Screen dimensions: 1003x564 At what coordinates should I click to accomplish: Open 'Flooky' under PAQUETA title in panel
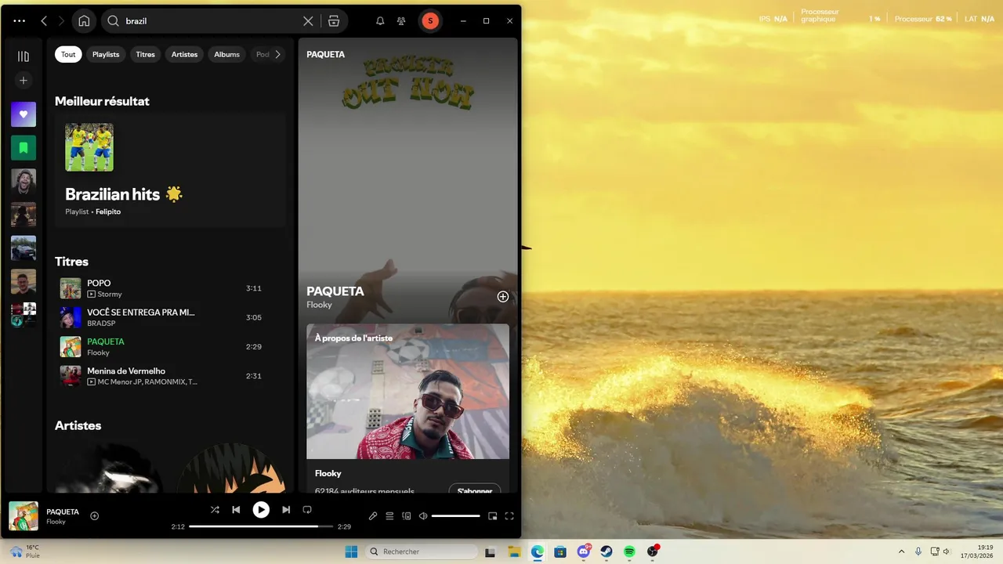pos(319,305)
